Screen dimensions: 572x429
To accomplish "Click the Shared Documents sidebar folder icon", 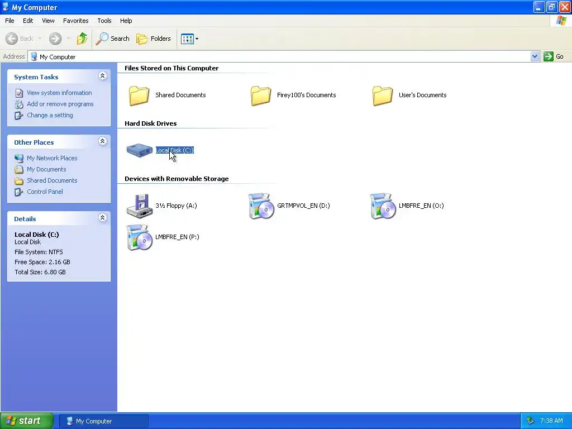I will tap(19, 181).
